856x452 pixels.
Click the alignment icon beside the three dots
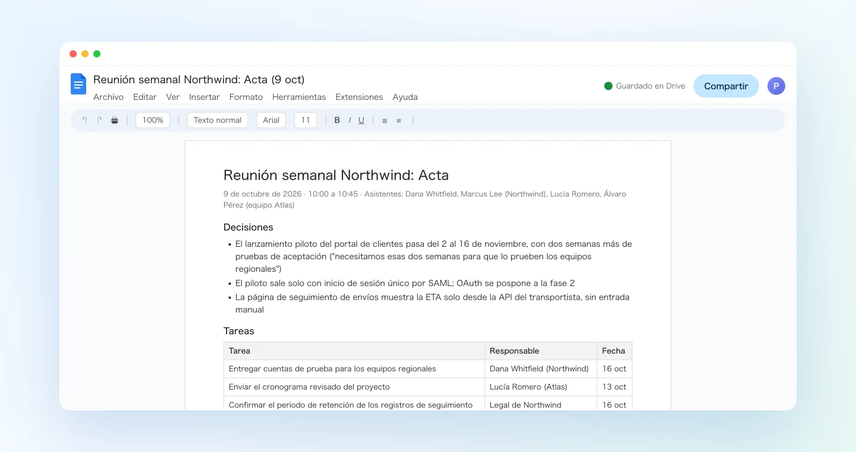398,120
